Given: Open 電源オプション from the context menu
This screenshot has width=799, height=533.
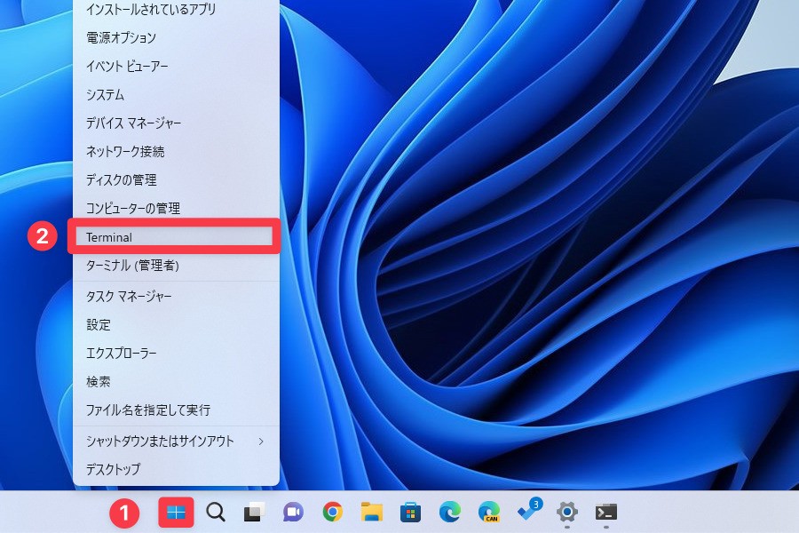Looking at the screenshot, I should pos(177,37).
